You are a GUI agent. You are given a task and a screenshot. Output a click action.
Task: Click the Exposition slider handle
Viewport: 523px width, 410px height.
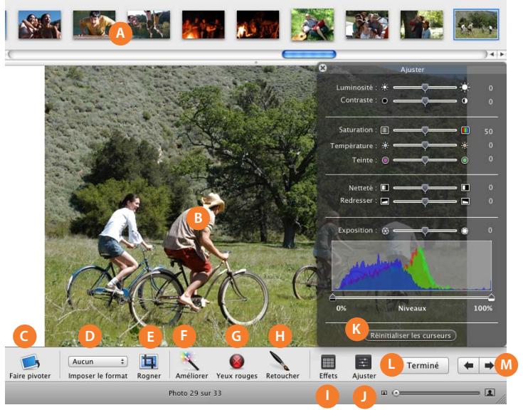pyautogui.click(x=425, y=231)
